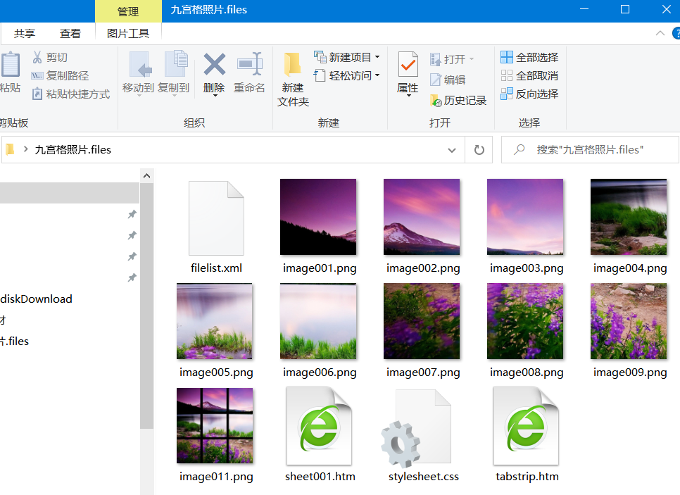Select thumbnail image009.png
Viewport: 680px width, 495px height.
click(629, 321)
